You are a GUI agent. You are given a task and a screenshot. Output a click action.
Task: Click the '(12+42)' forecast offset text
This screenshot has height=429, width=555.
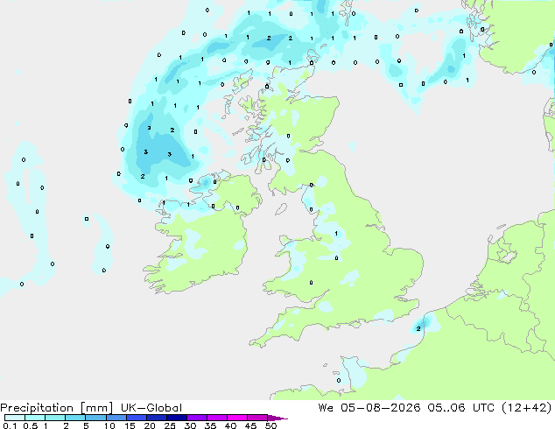pyautogui.click(x=527, y=408)
